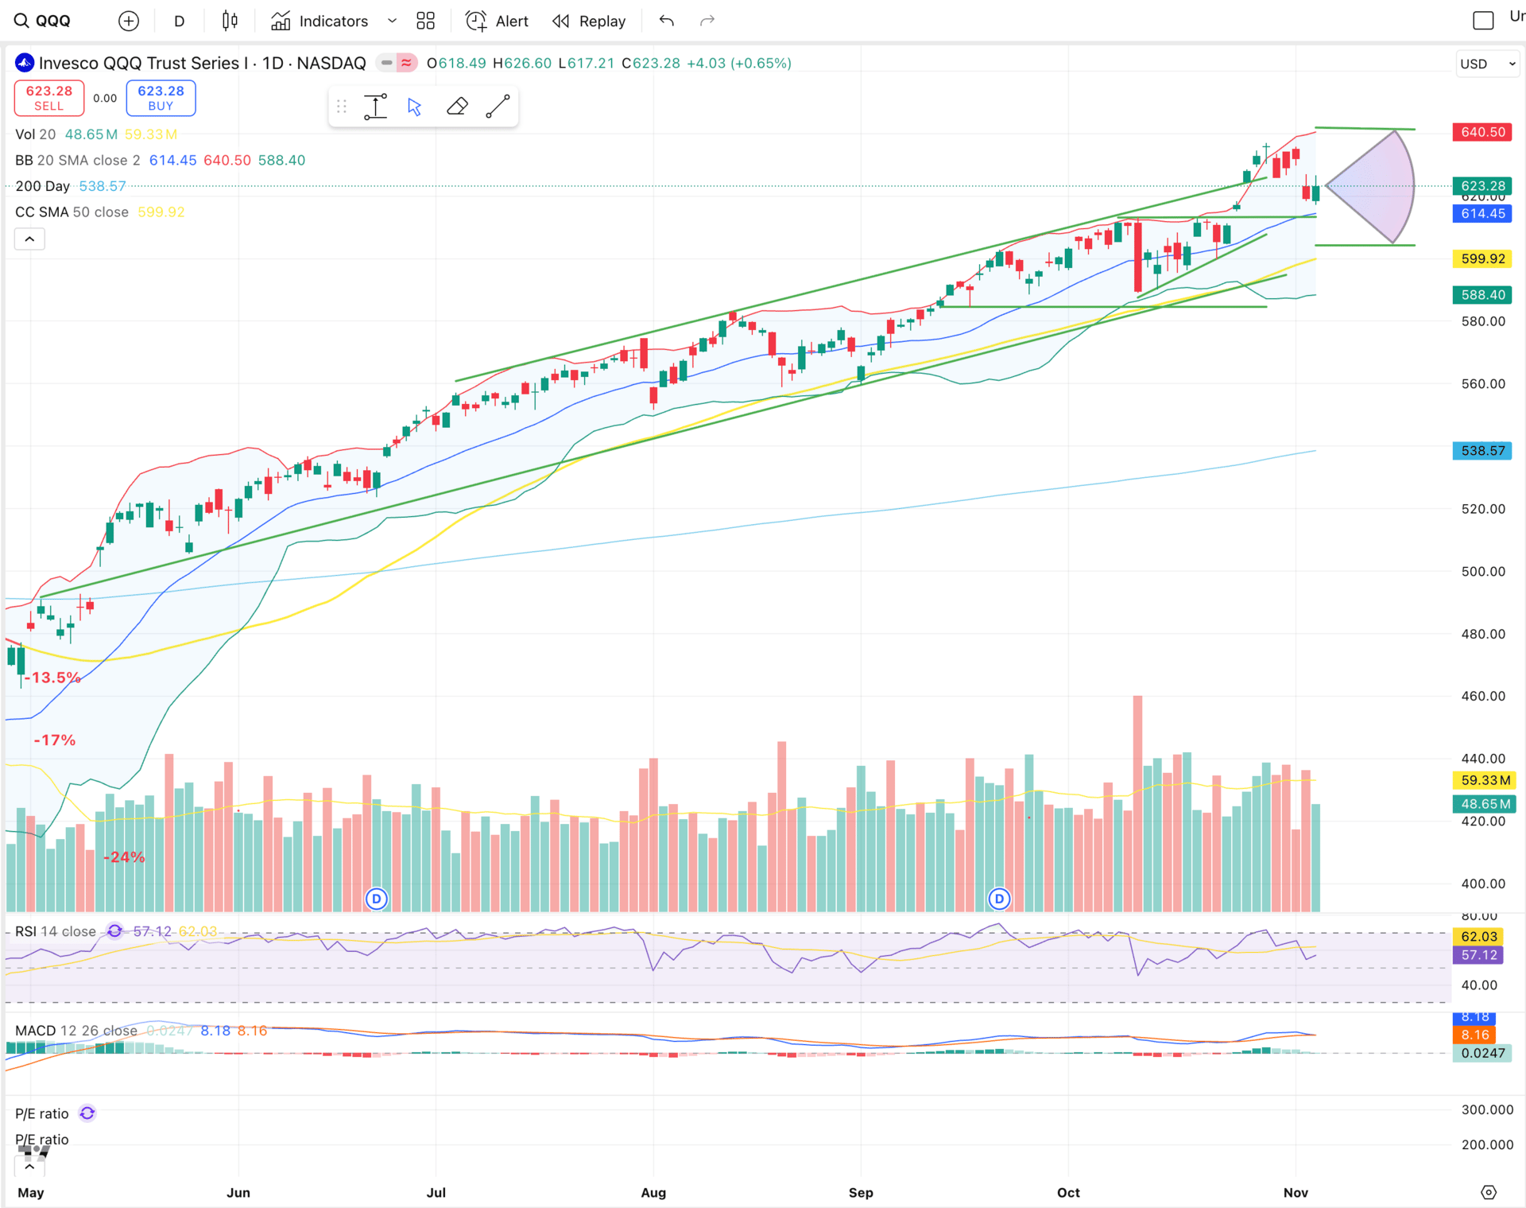Collapse the indicator legend list chevron
The width and height of the screenshot is (1526, 1208).
click(29, 239)
